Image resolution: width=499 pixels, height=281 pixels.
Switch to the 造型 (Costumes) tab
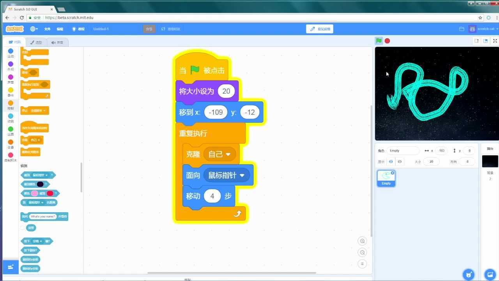(36, 42)
